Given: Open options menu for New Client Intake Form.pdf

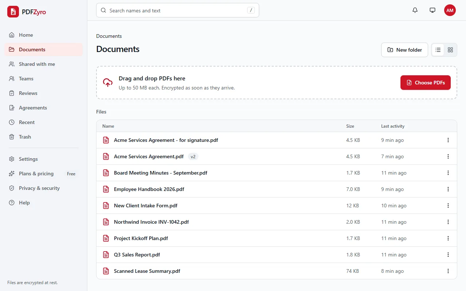Looking at the screenshot, I should 448,206.
